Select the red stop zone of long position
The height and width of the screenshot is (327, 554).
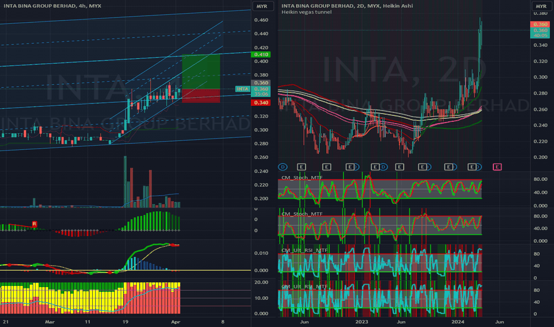coord(201,96)
